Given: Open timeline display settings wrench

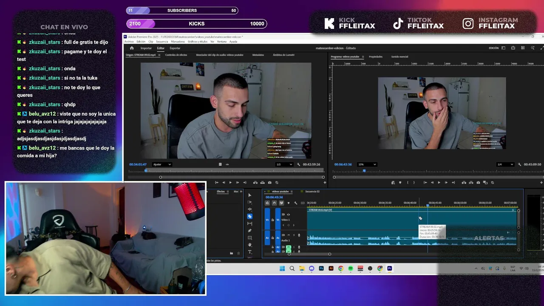Looking at the screenshot, I should pos(295,203).
